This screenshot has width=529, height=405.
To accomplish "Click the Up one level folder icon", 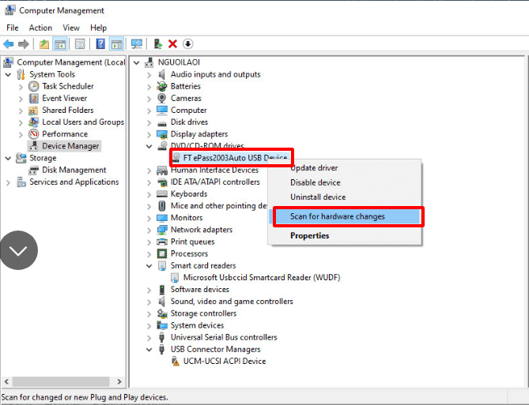I will [x=44, y=43].
